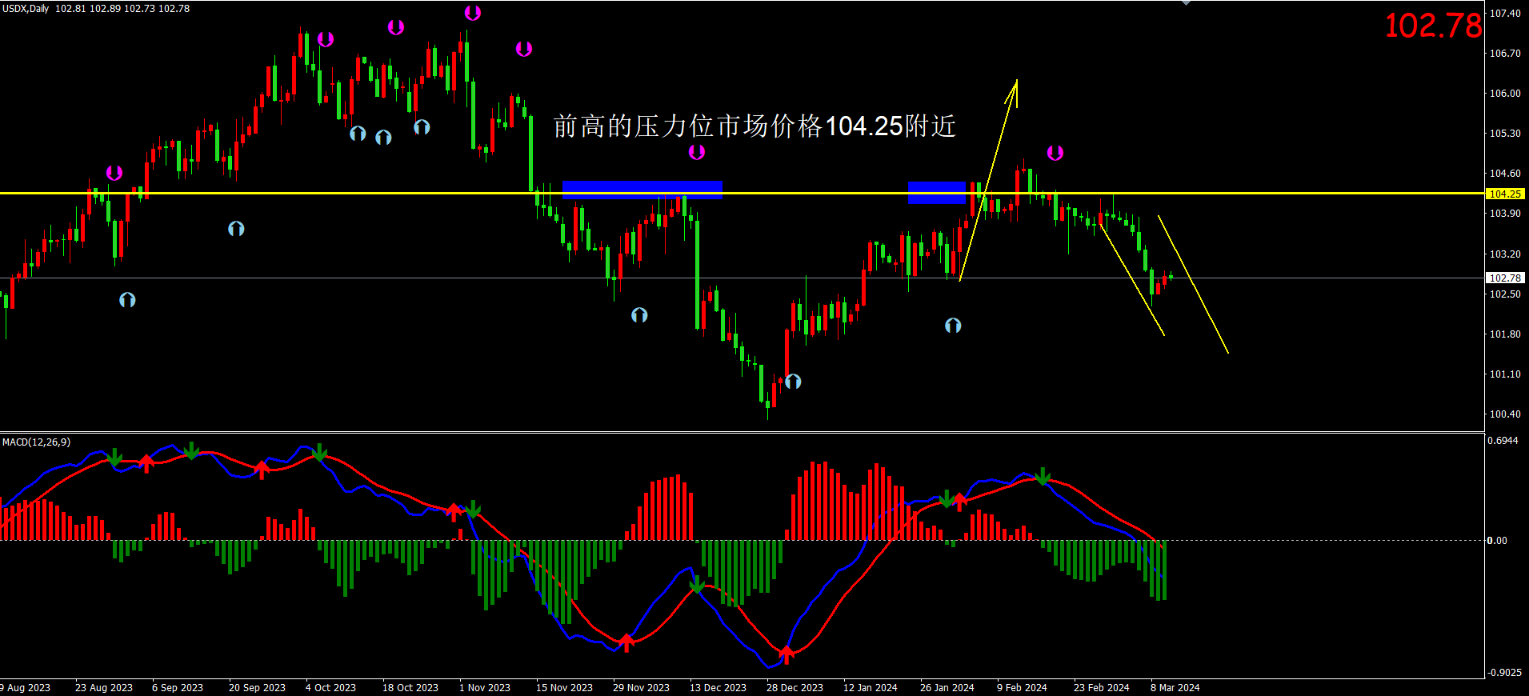Select the 102.78 current price tag on axis

coord(1505,278)
